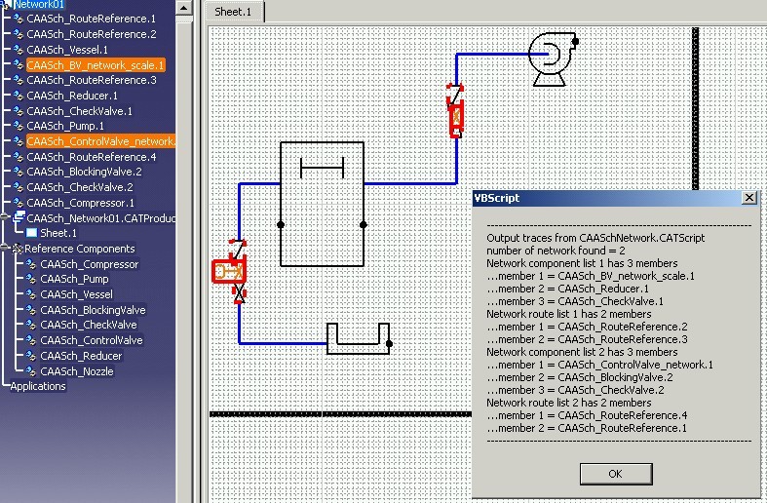Image resolution: width=767 pixels, height=503 pixels.
Task: Click the red highlighted valve below the pump
Action: (x=455, y=117)
